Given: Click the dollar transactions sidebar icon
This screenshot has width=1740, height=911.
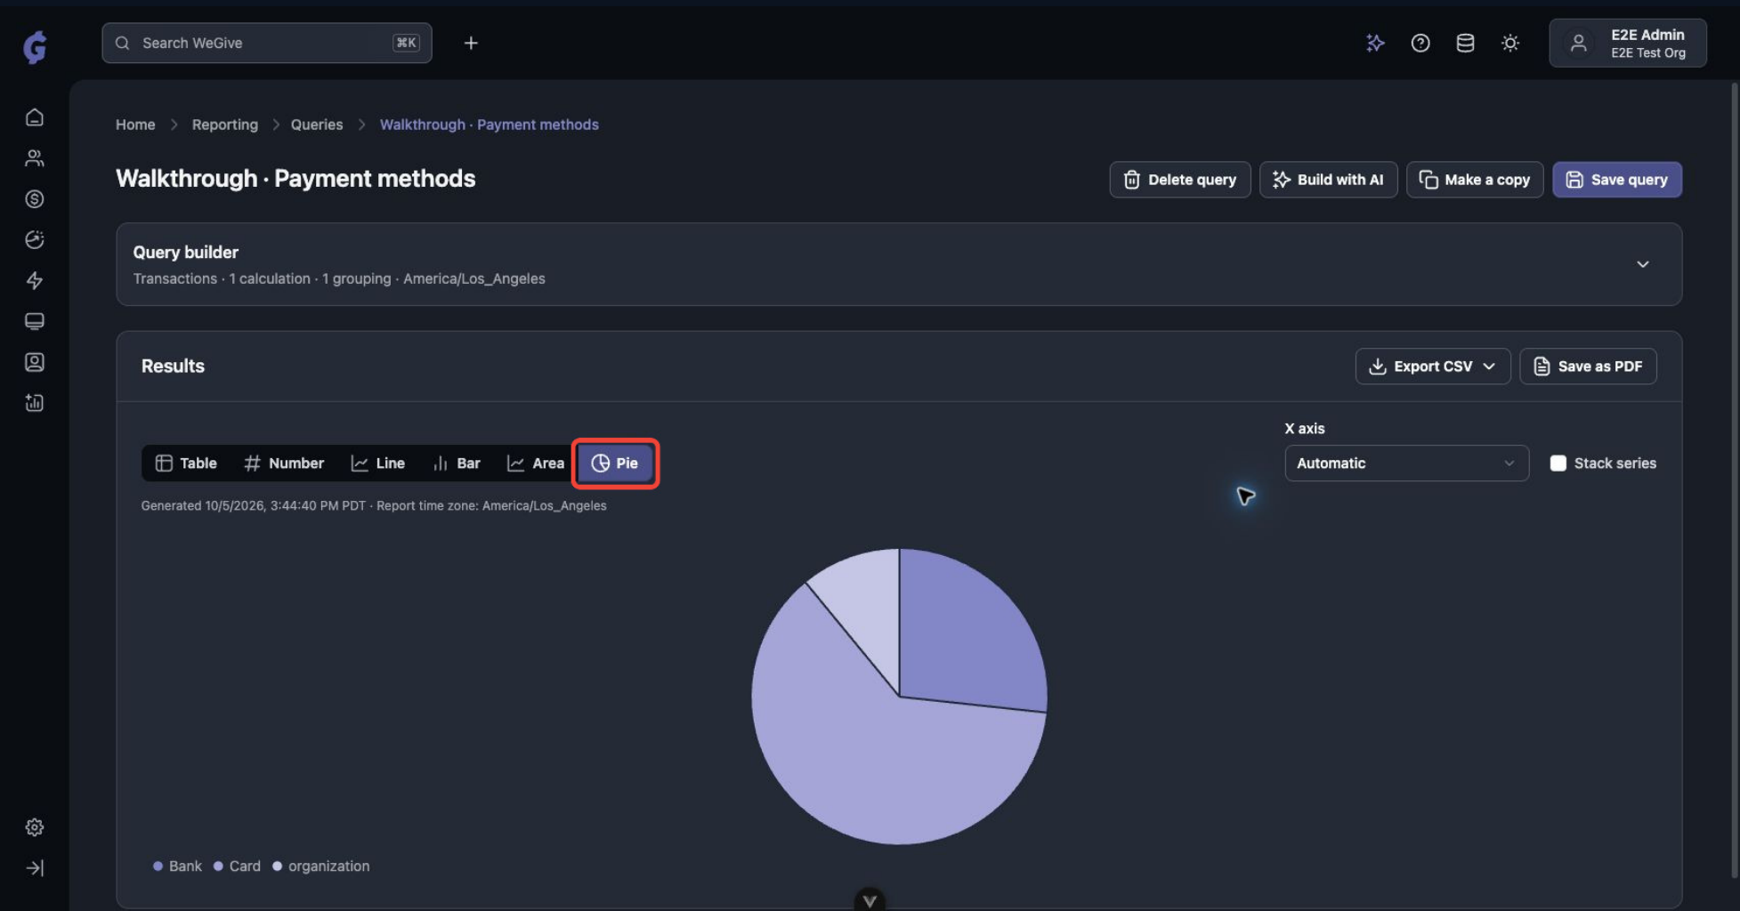Looking at the screenshot, I should pyautogui.click(x=35, y=199).
